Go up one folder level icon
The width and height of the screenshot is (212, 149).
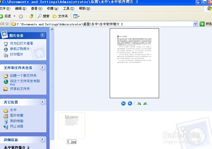pyautogui.click(x=32, y=16)
